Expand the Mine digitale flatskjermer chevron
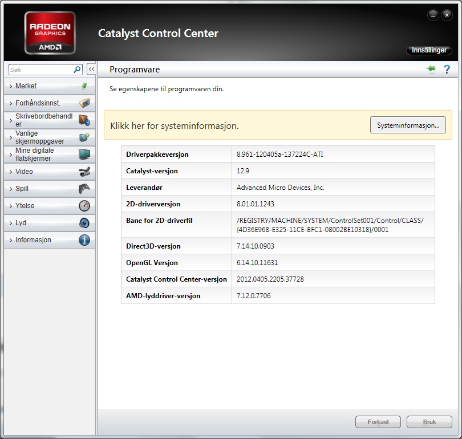Viewport: 462px width, 439px height. [x=11, y=155]
